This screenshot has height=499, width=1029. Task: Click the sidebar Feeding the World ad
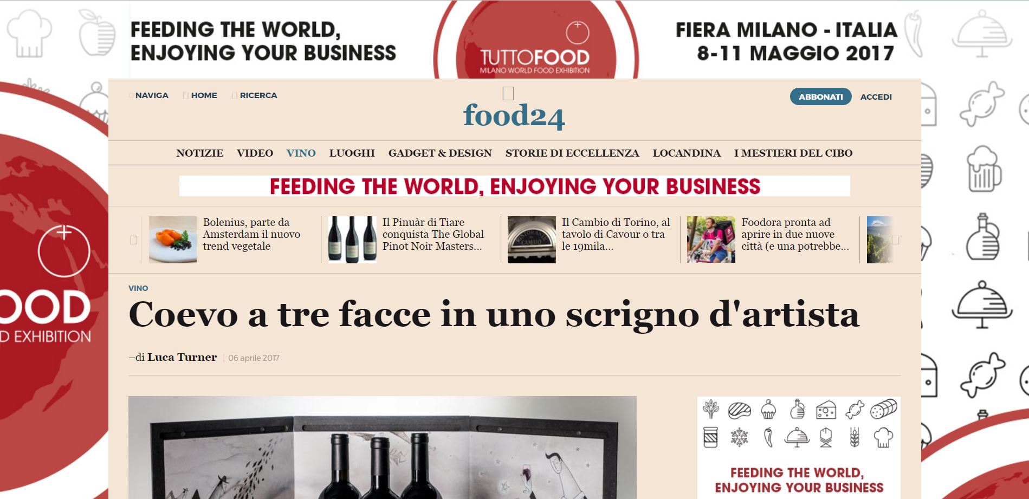click(799, 448)
